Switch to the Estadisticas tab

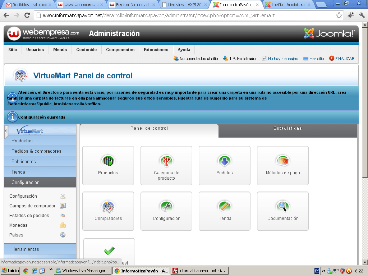[288, 131]
